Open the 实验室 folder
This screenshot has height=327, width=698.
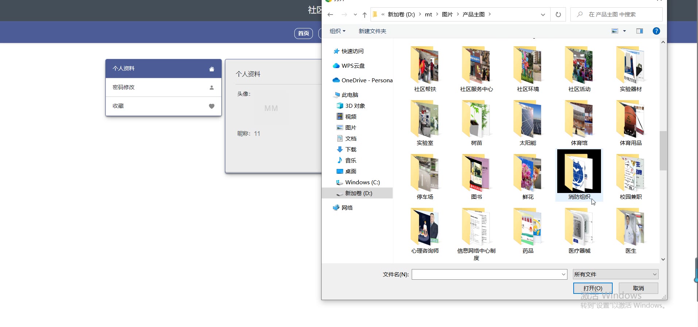425,123
